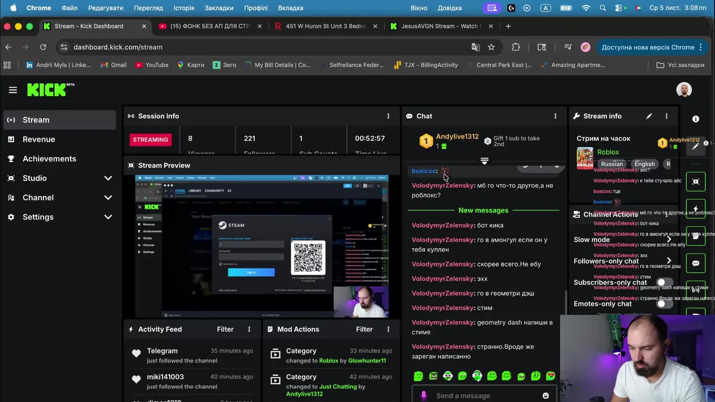Switch to the 451 W Huron St tab
The image size is (715, 402).
point(325,26)
